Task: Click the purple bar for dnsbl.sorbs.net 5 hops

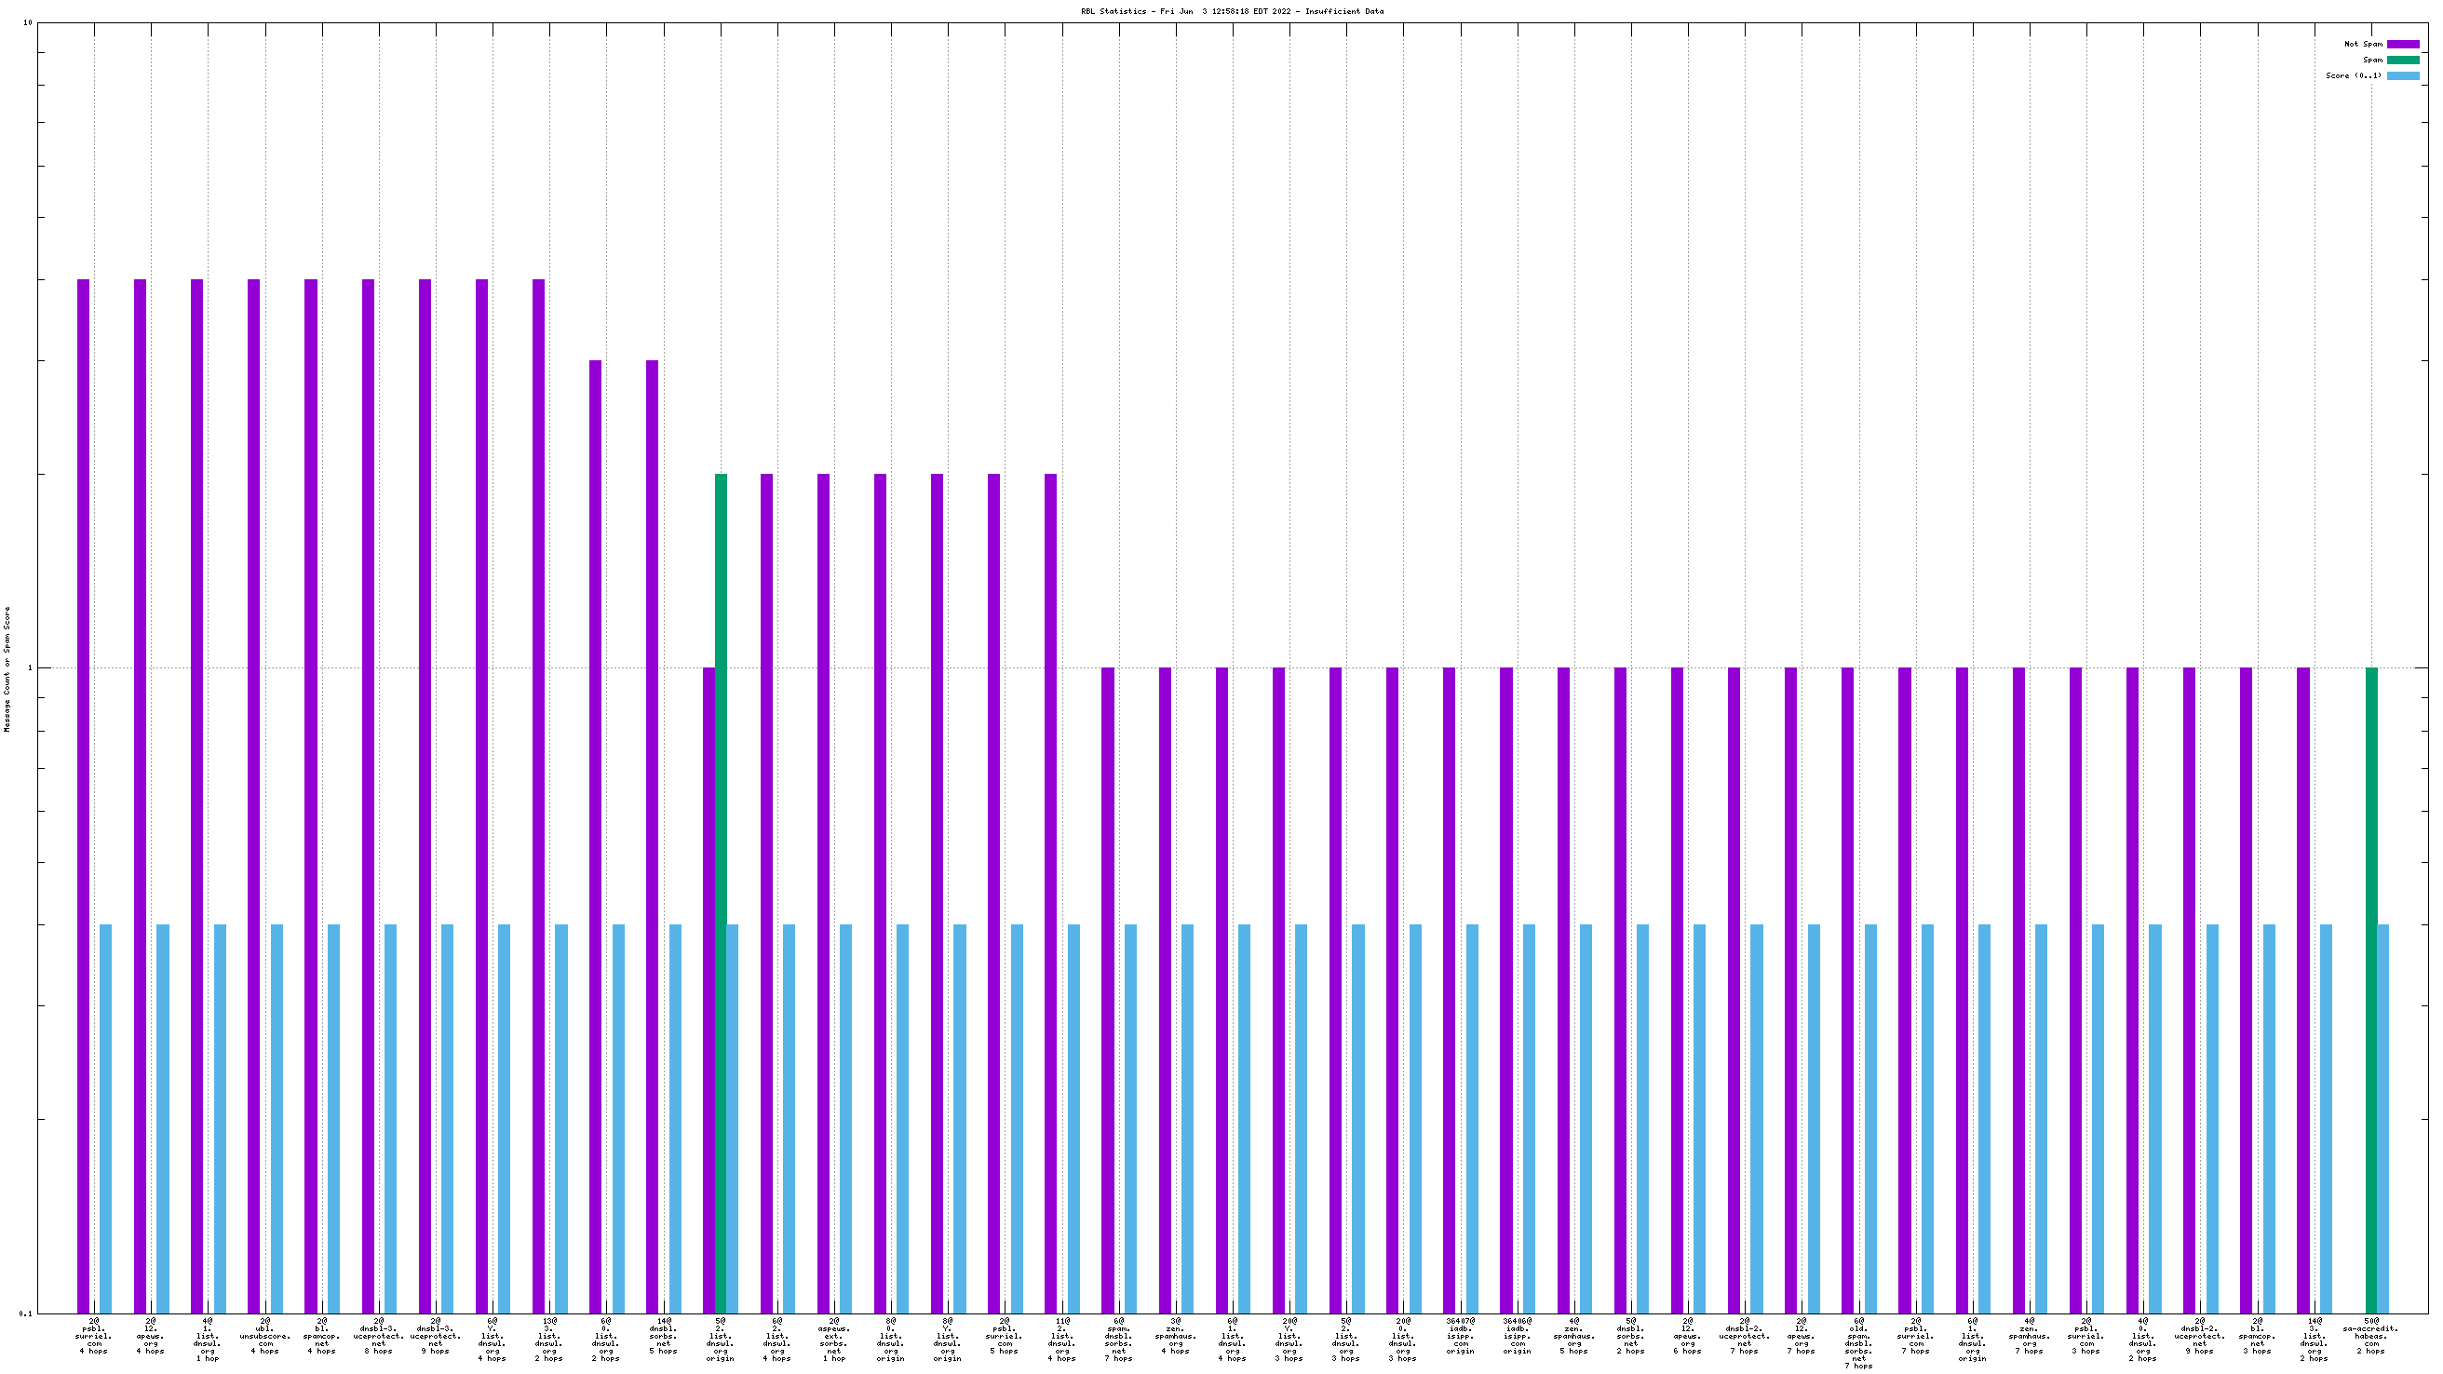Action: (x=653, y=836)
